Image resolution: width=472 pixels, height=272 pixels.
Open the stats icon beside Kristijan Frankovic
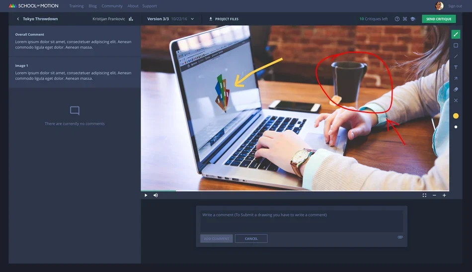pos(131,19)
